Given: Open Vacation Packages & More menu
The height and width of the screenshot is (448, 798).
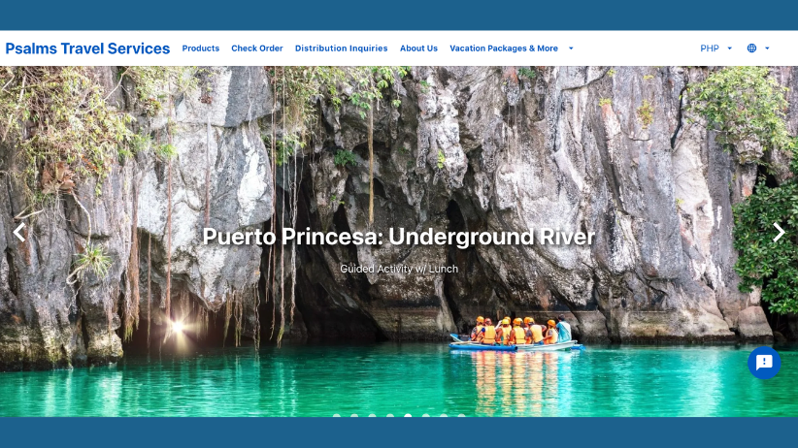Looking at the screenshot, I should (x=504, y=48).
